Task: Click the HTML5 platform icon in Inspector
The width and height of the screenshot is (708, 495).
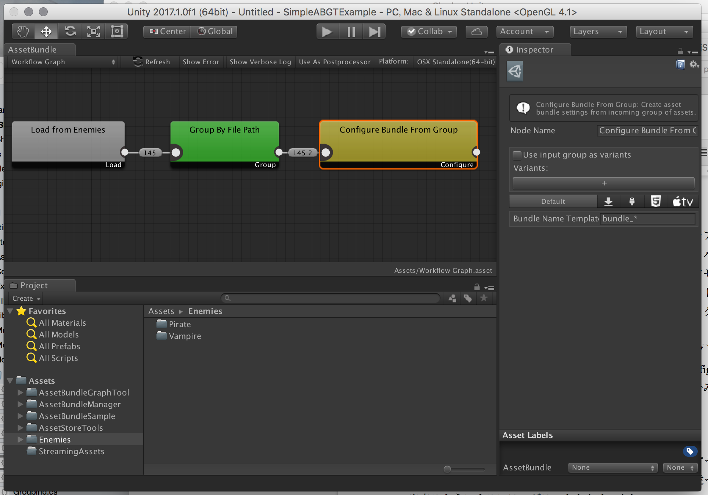Action: tap(655, 201)
